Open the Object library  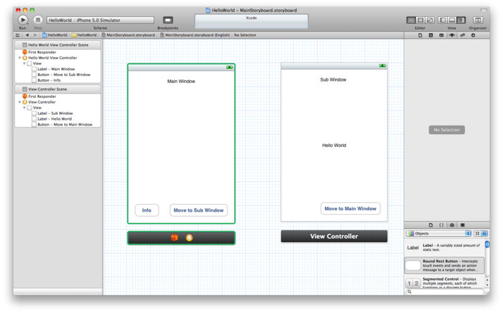click(x=452, y=225)
